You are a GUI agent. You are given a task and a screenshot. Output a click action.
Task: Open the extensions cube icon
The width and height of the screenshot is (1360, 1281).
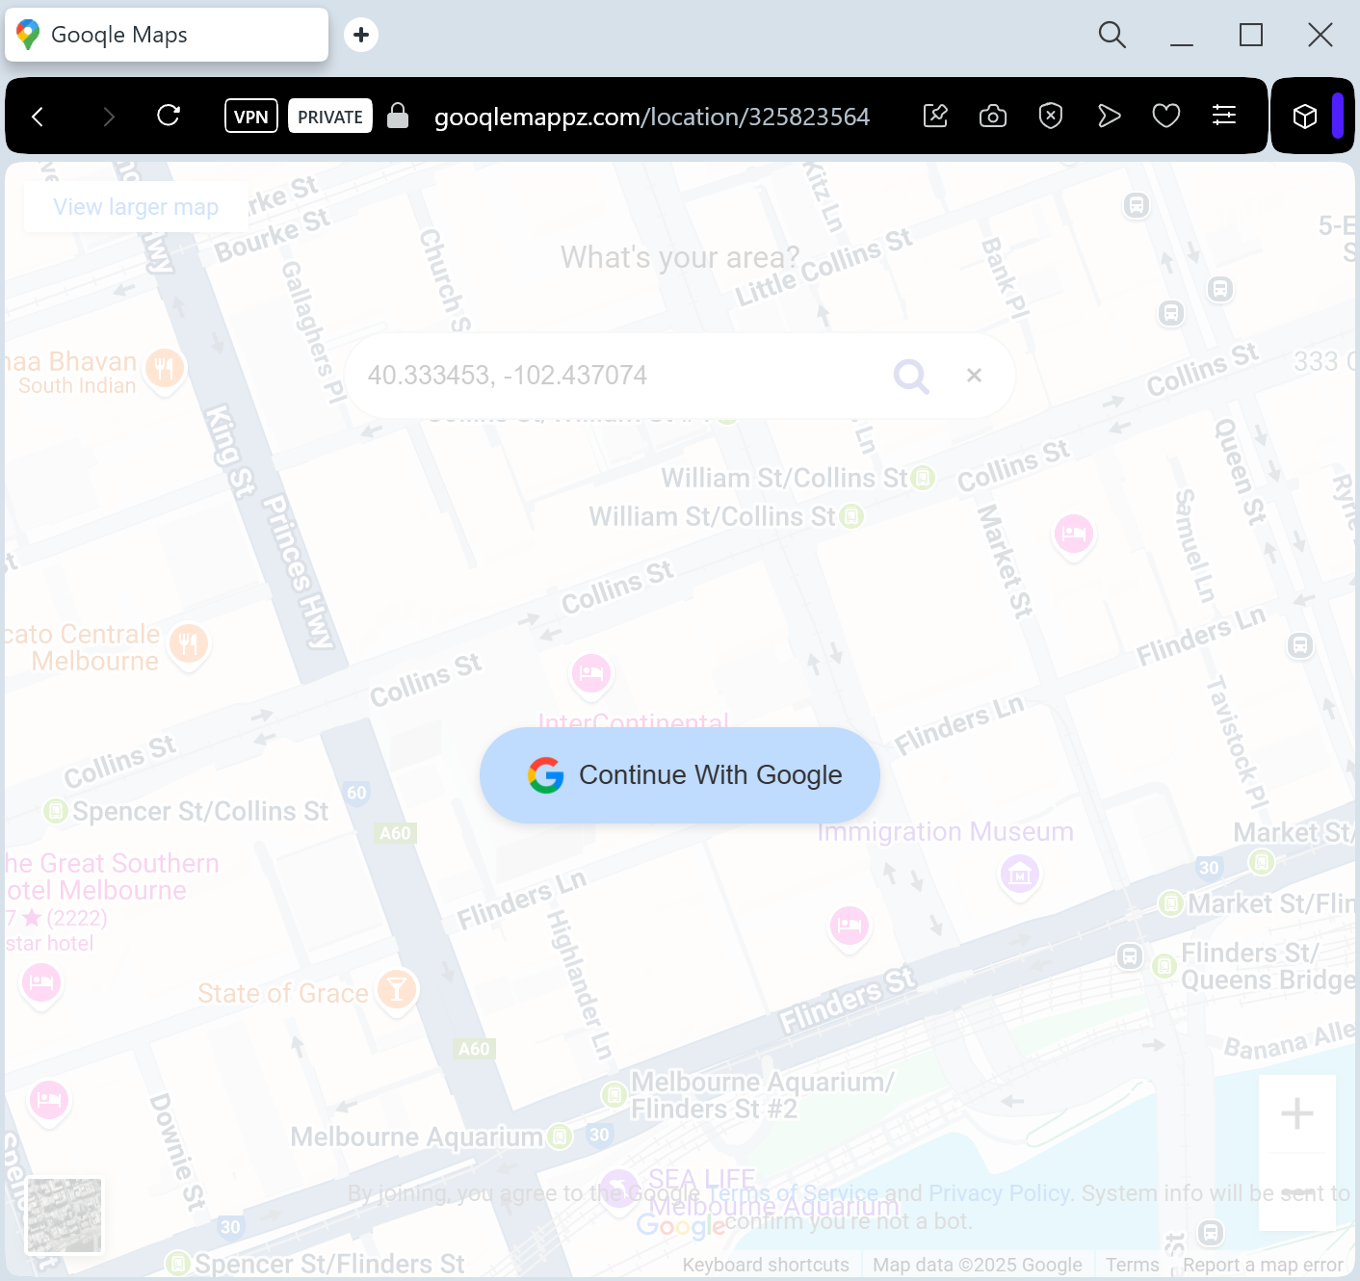coord(1305,116)
